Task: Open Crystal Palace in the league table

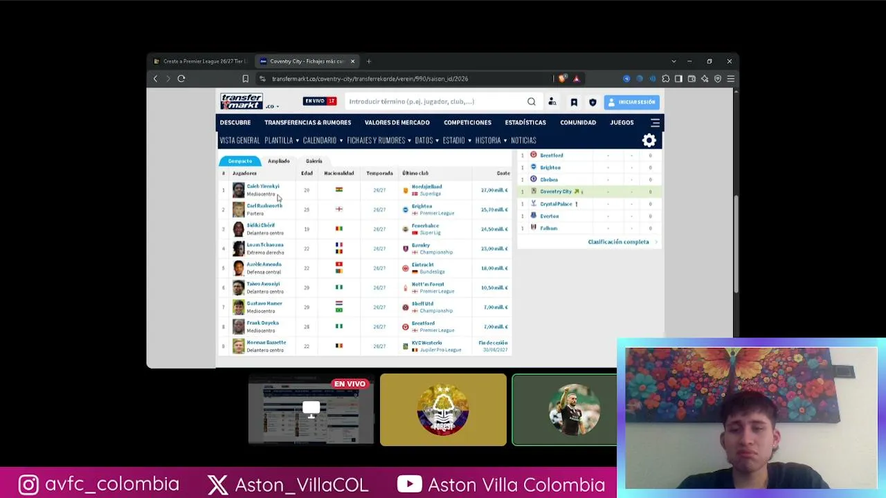Action: point(556,204)
